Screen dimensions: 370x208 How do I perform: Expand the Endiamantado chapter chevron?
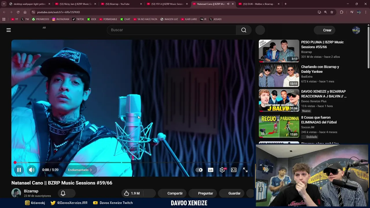[x=91, y=170]
